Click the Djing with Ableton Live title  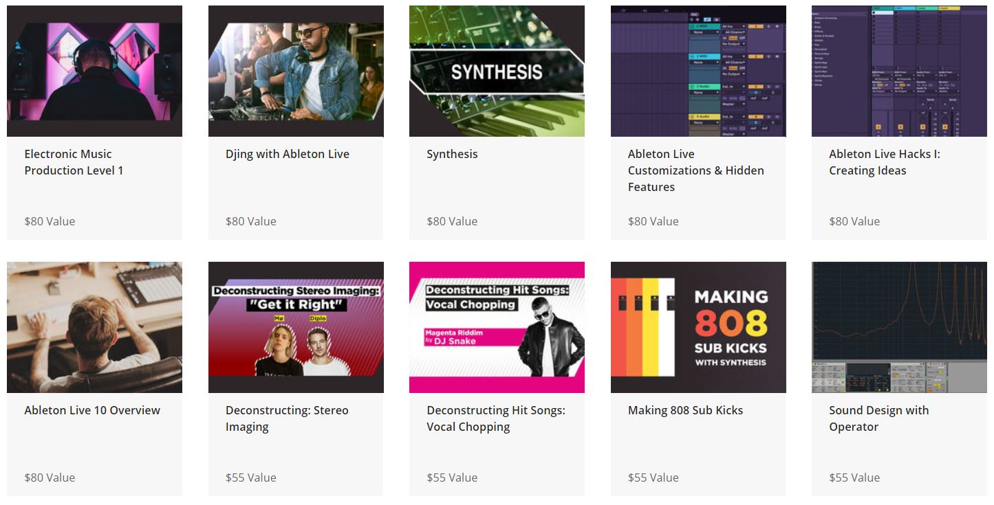tap(288, 154)
